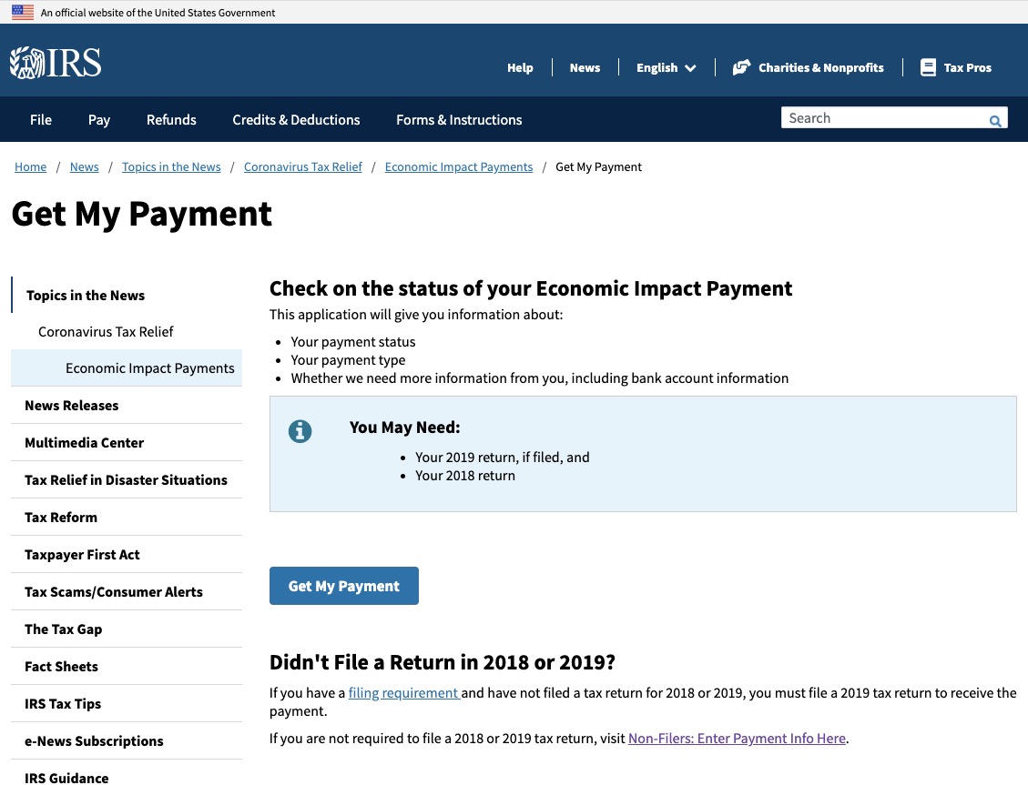Click the News link in header

[585, 67]
